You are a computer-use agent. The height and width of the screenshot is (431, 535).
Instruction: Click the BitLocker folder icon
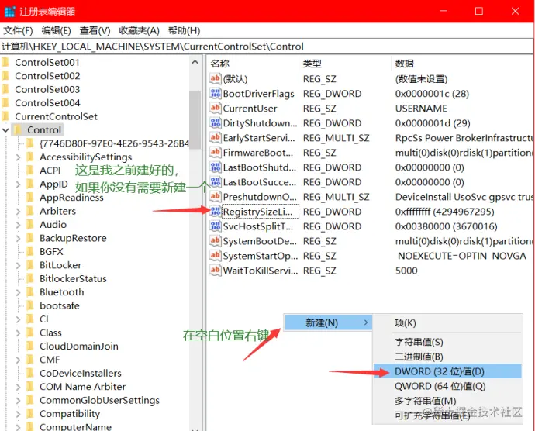tap(30, 265)
